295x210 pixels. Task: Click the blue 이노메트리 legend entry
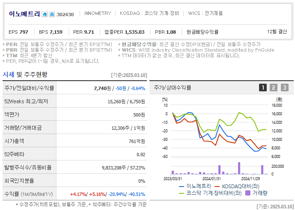pos(195,186)
